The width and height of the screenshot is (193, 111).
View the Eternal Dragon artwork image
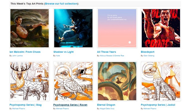coord(117,81)
